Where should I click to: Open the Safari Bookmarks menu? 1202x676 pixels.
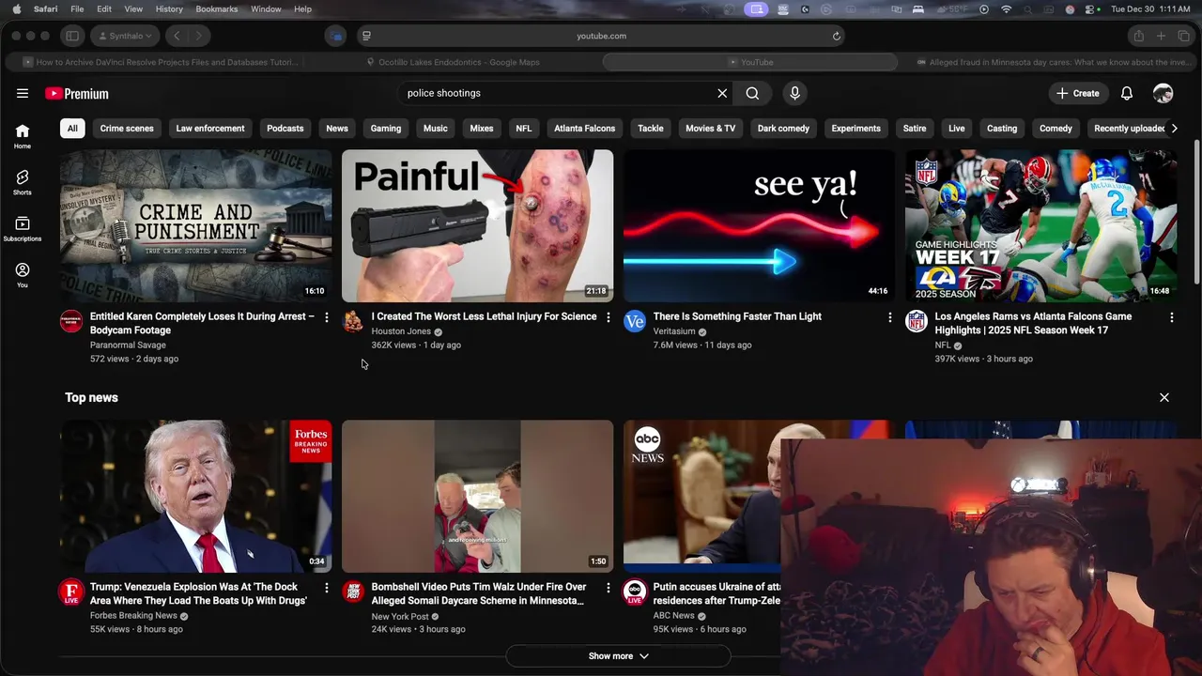pyautogui.click(x=217, y=8)
